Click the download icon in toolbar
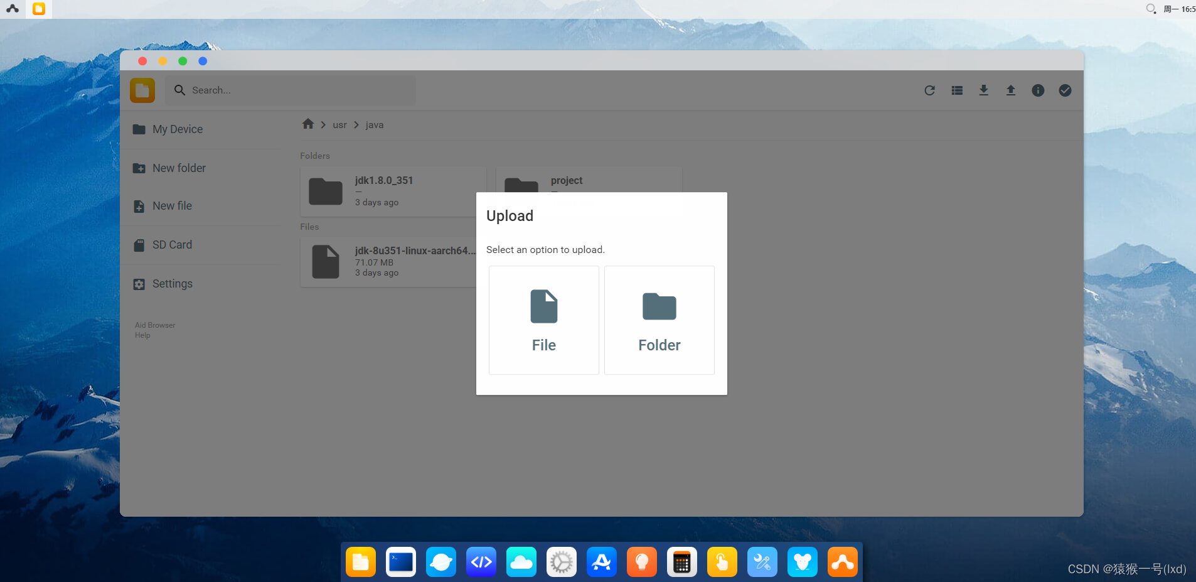 [984, 90]
